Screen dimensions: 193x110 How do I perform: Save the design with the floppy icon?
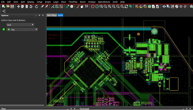(12, 6)
